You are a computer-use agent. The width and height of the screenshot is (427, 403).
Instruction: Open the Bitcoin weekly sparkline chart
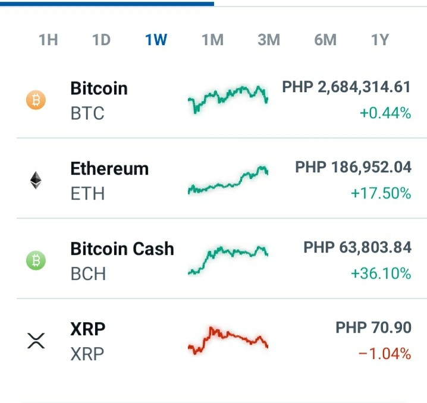pos(228,99)
